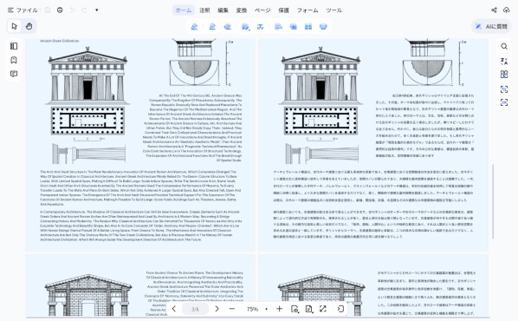
Task: Click the AIに質問 button
Action: click(491, 27)
